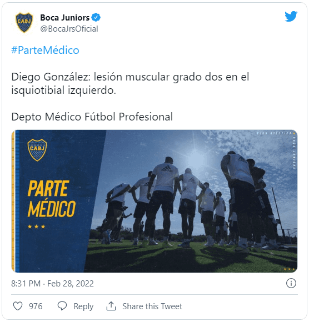Click the Boca Juniors account name
The image size is (309, 322).
click(x=65, y=18)
